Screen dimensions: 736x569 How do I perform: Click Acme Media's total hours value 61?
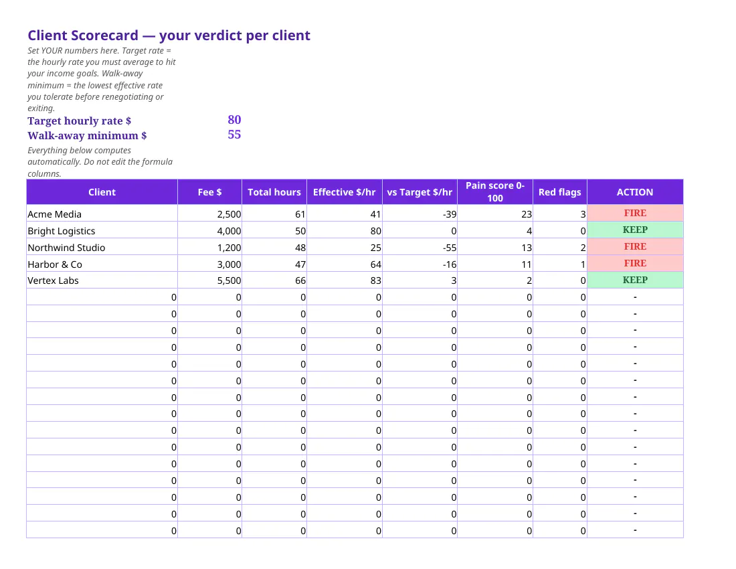tap(274, 214)
